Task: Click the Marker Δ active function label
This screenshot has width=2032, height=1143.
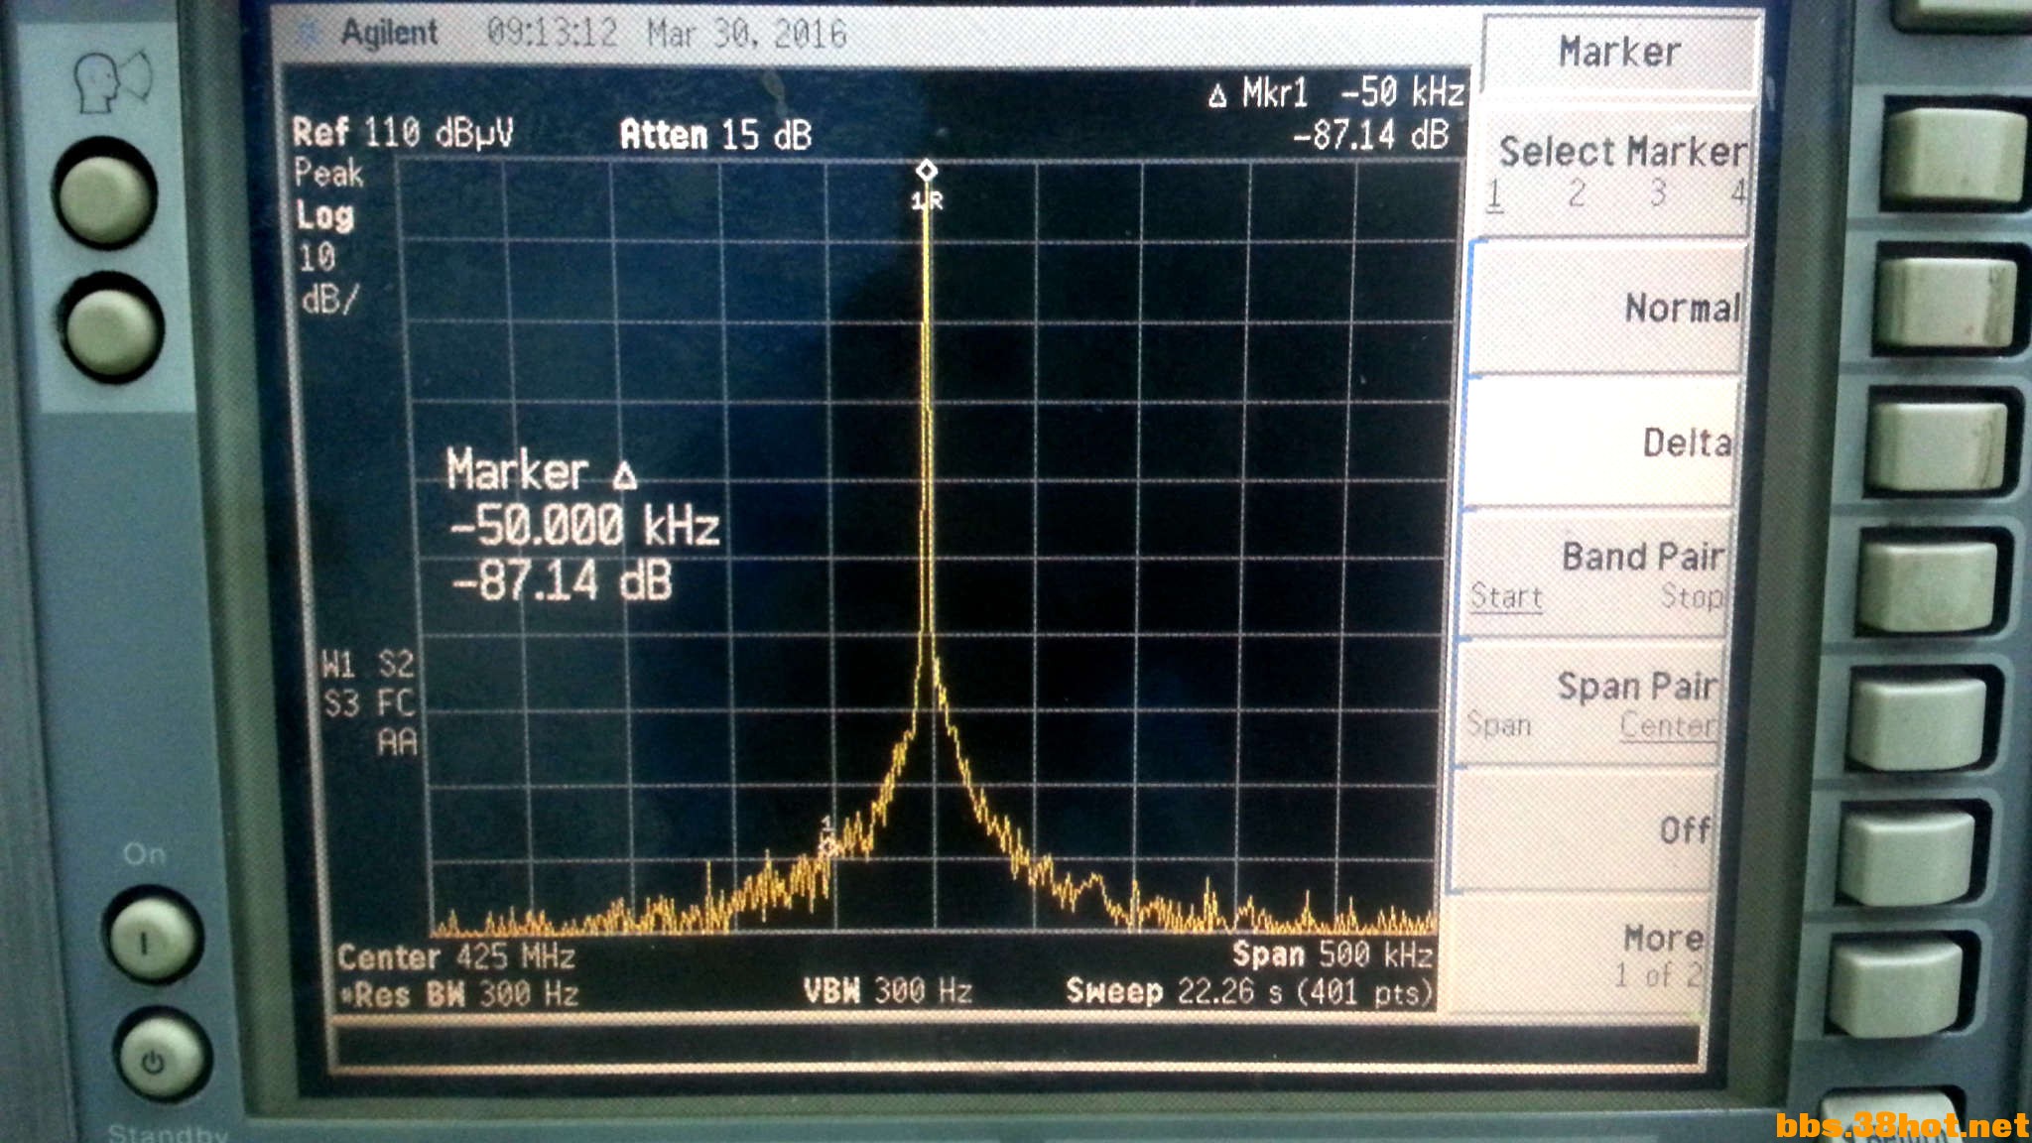Action: [x=541, y=469]
